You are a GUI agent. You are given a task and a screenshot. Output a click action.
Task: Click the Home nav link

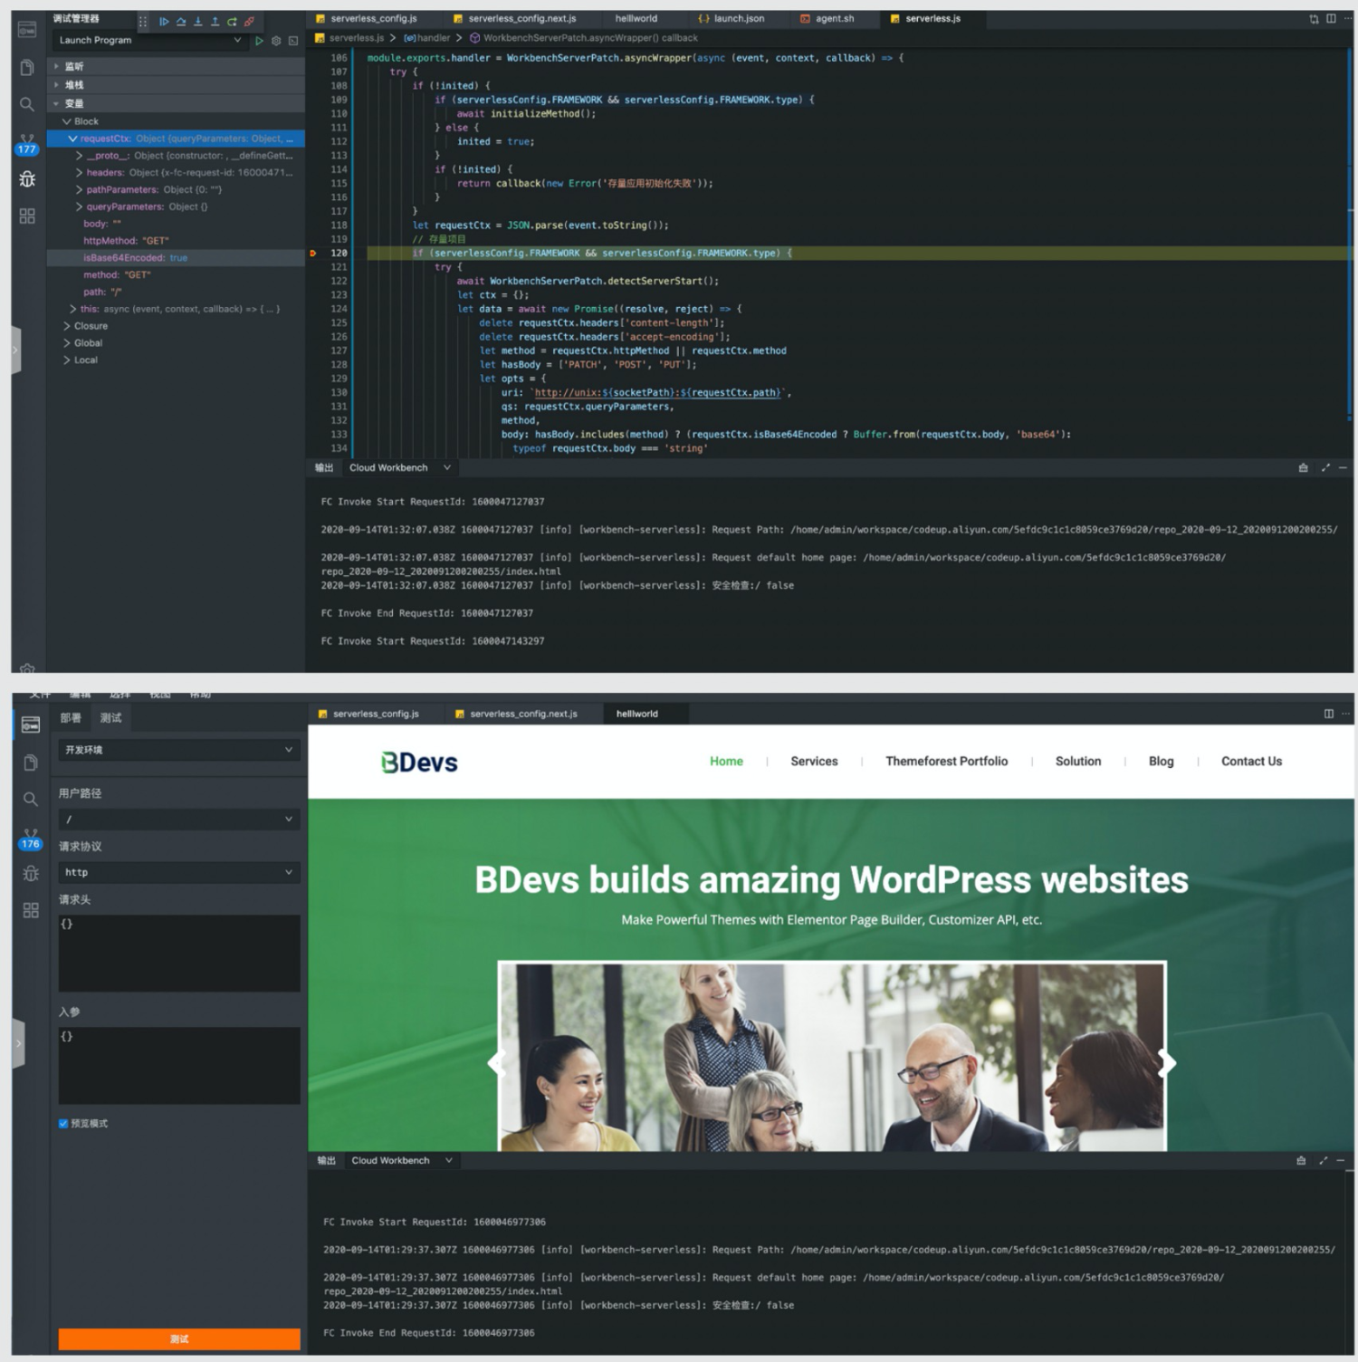pos(726,762)
